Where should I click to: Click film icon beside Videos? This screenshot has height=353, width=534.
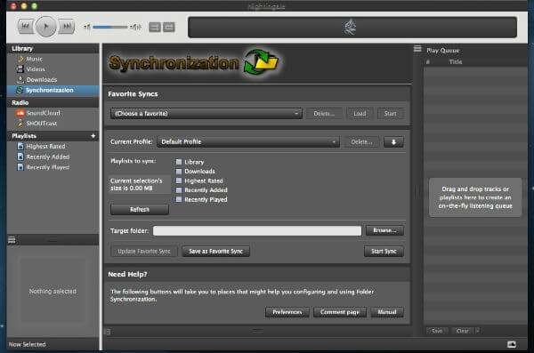(x=20, y=69)
